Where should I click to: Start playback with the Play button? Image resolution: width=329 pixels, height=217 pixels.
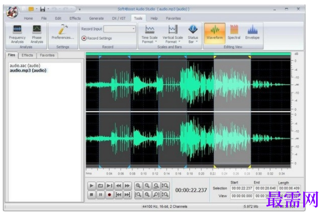(92, 186)
